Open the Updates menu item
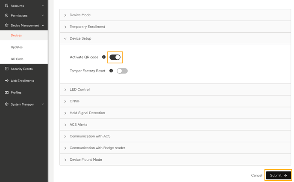Viewport: 294px width, 182px height. (x=17, y=47)
